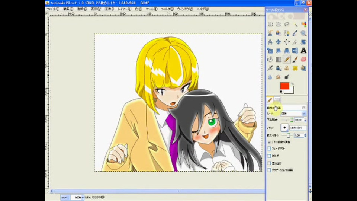Open the フィルタ (Filters) menu

(x=167, y=9)
